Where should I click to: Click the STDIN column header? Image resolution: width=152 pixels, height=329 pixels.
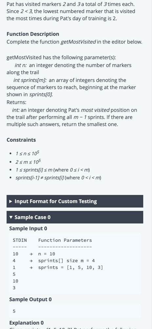point(20,240)
